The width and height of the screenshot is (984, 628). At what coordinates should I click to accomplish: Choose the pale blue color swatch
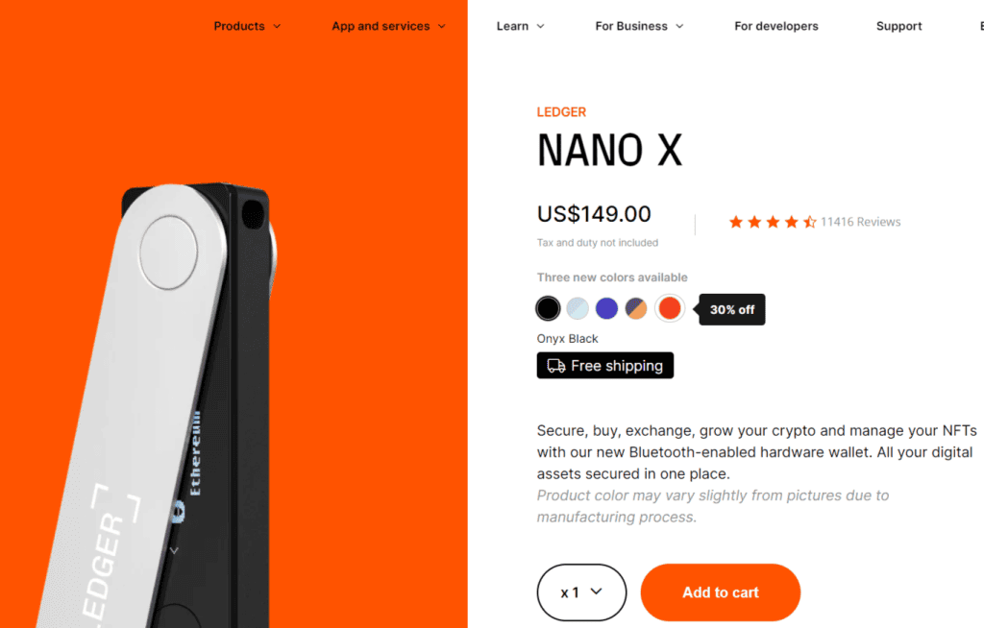pos(578,308)
